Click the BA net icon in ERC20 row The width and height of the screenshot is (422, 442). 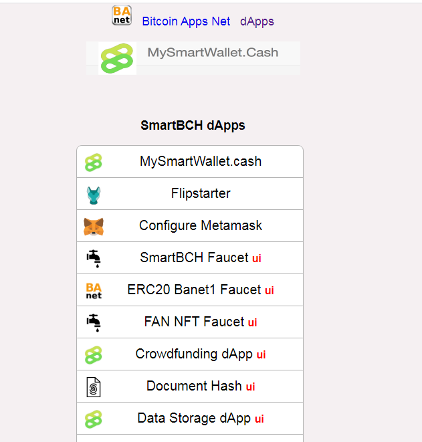(x=94, y=291)
